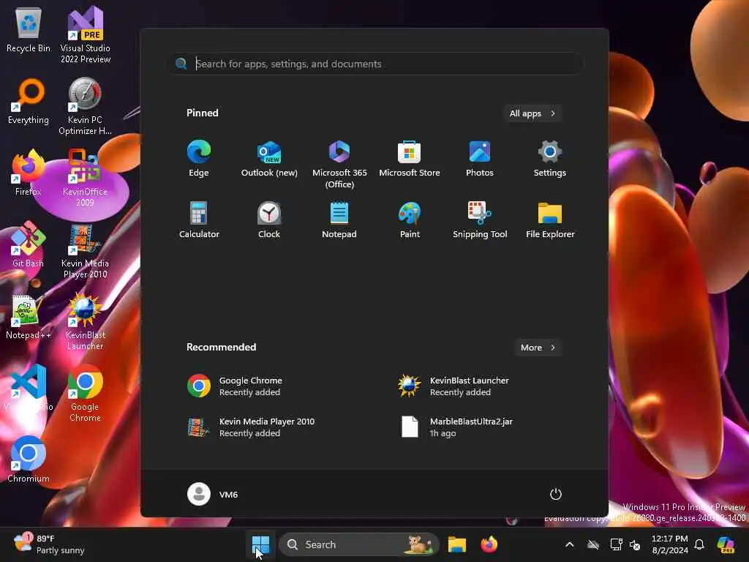Focus Start menu search field

click(375, 64)
